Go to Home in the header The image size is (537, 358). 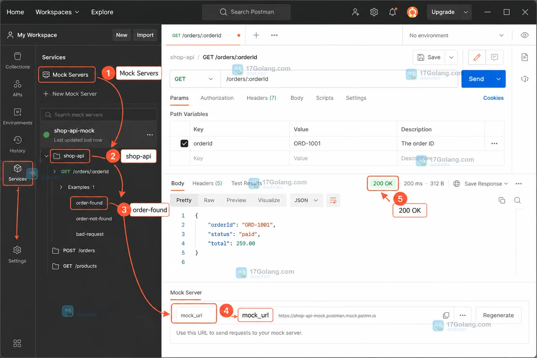click(15, 12)
